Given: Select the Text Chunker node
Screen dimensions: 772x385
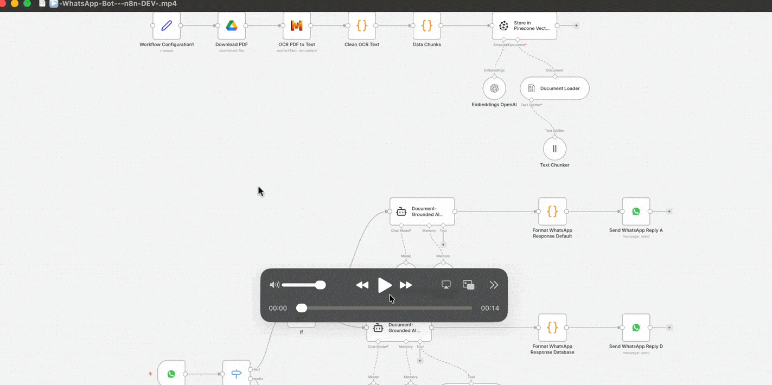Looking at the screenshot, I should tap(554, 149).
